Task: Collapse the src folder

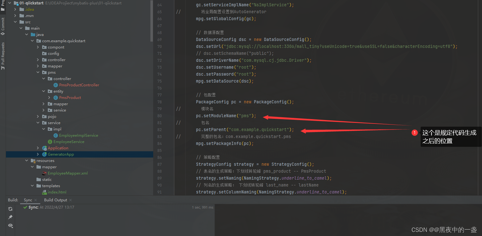Action: click(x=15, y=22)
